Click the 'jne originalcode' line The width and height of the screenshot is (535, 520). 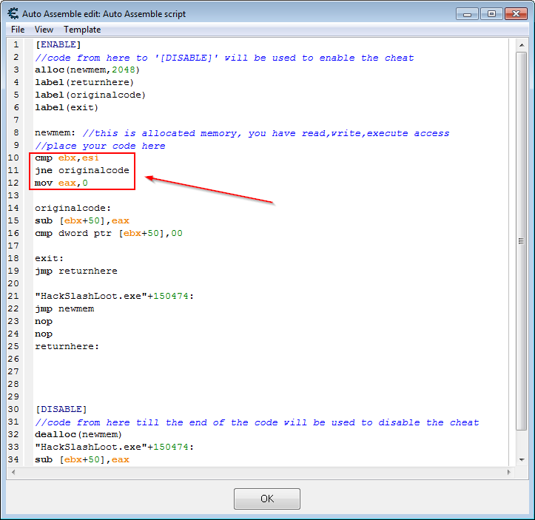pyautogui.click(x=82, y=170)
